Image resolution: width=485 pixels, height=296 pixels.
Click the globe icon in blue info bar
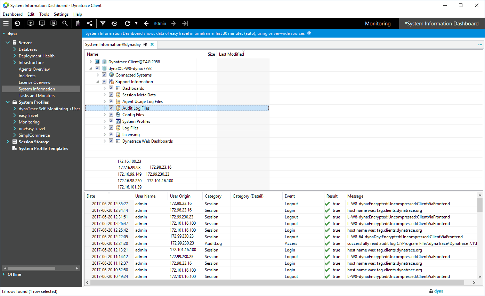coord(309,33)
